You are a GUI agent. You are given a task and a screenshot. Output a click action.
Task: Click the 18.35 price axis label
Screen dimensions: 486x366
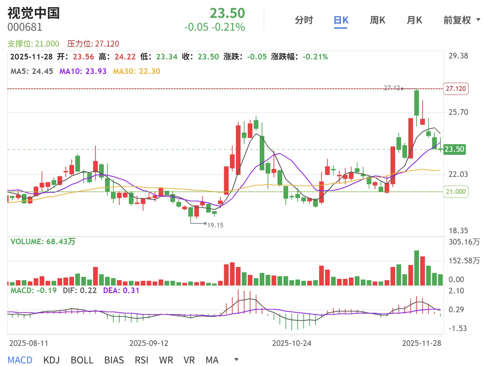pos(458,231)
